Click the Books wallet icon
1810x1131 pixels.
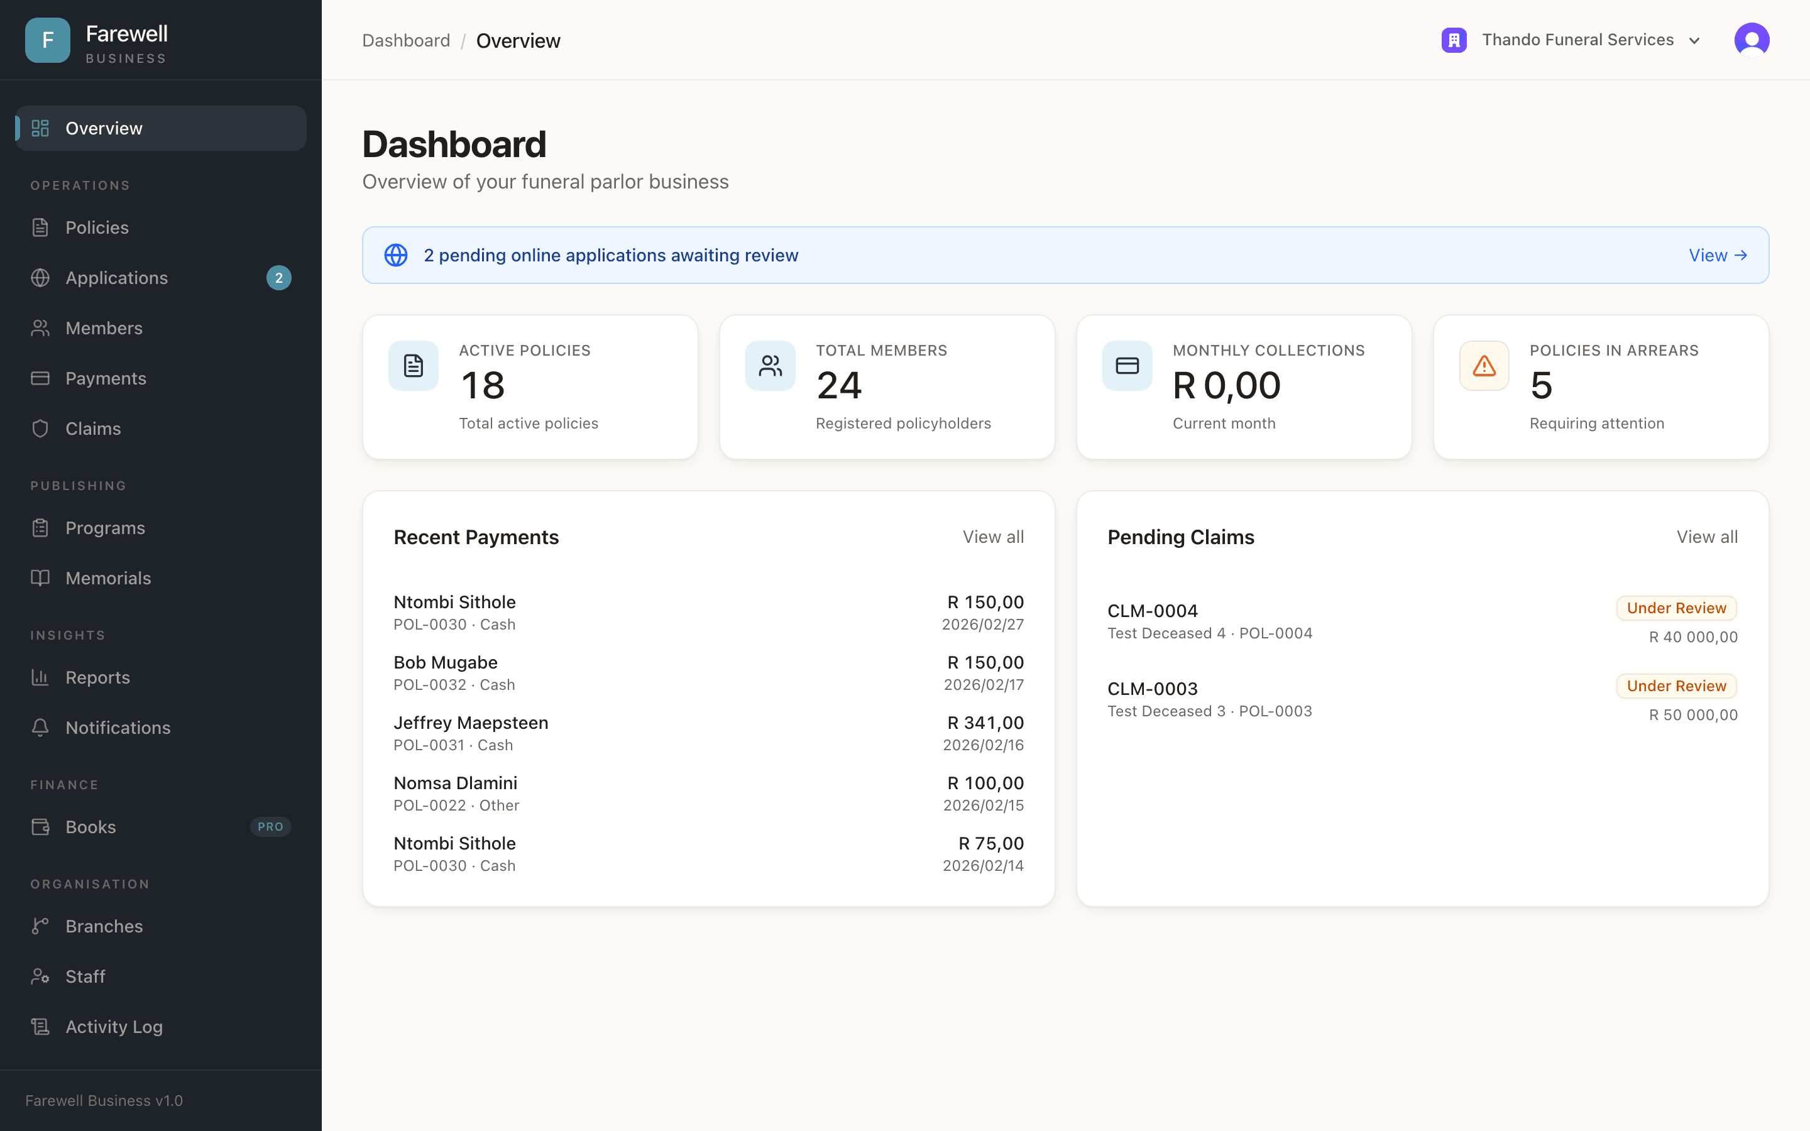(x=40, y=828)
